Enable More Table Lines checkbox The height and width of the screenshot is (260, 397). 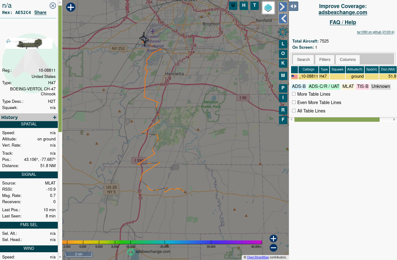pos(294,94)
